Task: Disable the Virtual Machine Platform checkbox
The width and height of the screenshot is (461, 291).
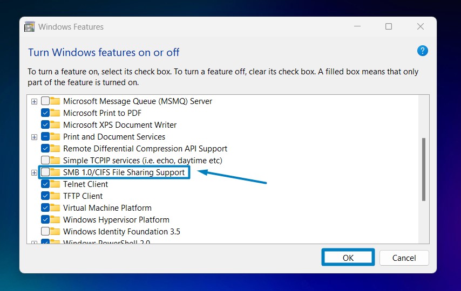Action: click(45, 207)
